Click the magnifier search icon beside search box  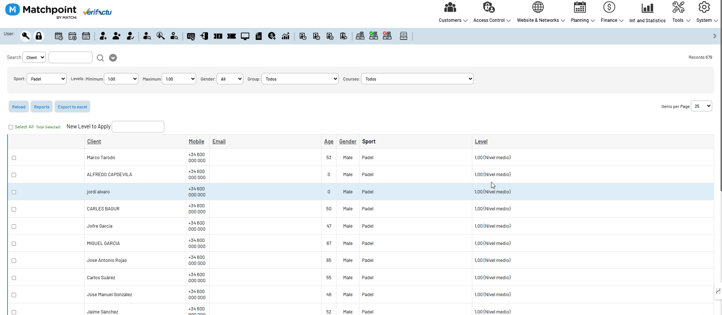[x=100, y=58]
